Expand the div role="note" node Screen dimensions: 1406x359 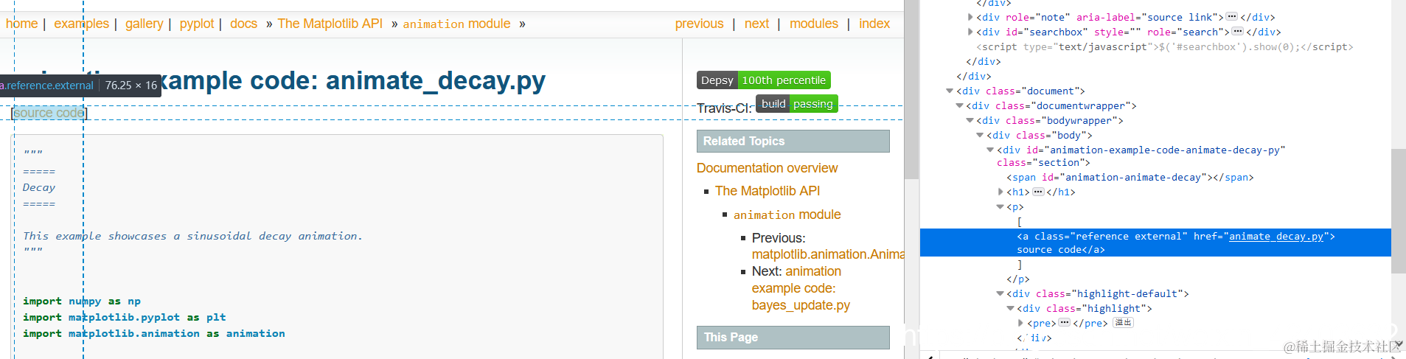point(970,17)
